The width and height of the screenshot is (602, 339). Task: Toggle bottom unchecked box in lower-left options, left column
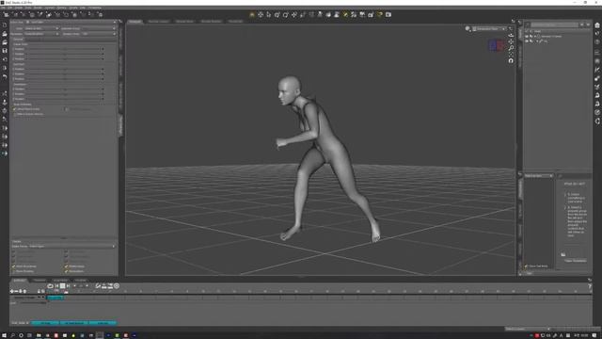[13, 271]
